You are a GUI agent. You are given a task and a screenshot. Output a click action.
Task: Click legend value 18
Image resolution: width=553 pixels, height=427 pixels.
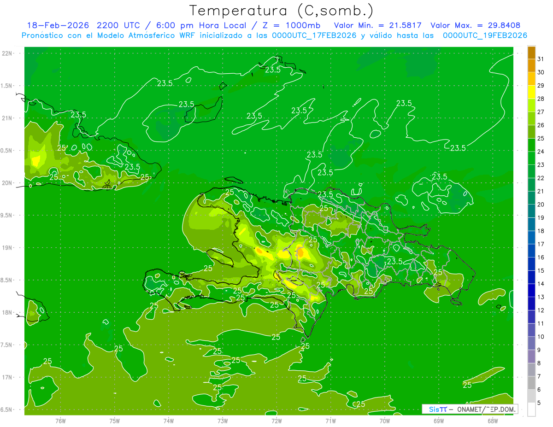pyautogui.click(x=541, y=231)
